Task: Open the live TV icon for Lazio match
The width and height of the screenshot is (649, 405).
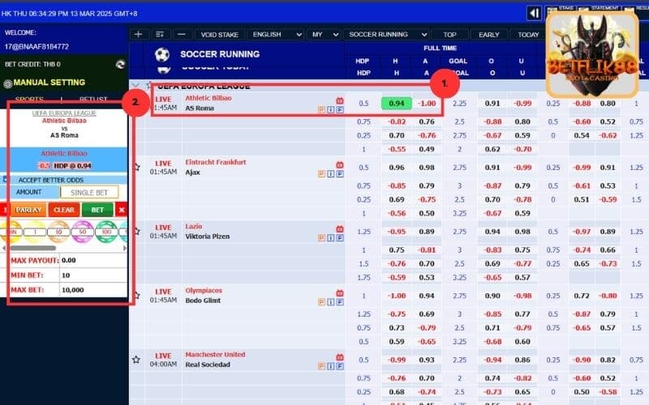Action: 340,228
